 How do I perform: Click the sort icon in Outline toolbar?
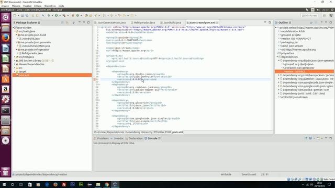[x=311, y=22]
